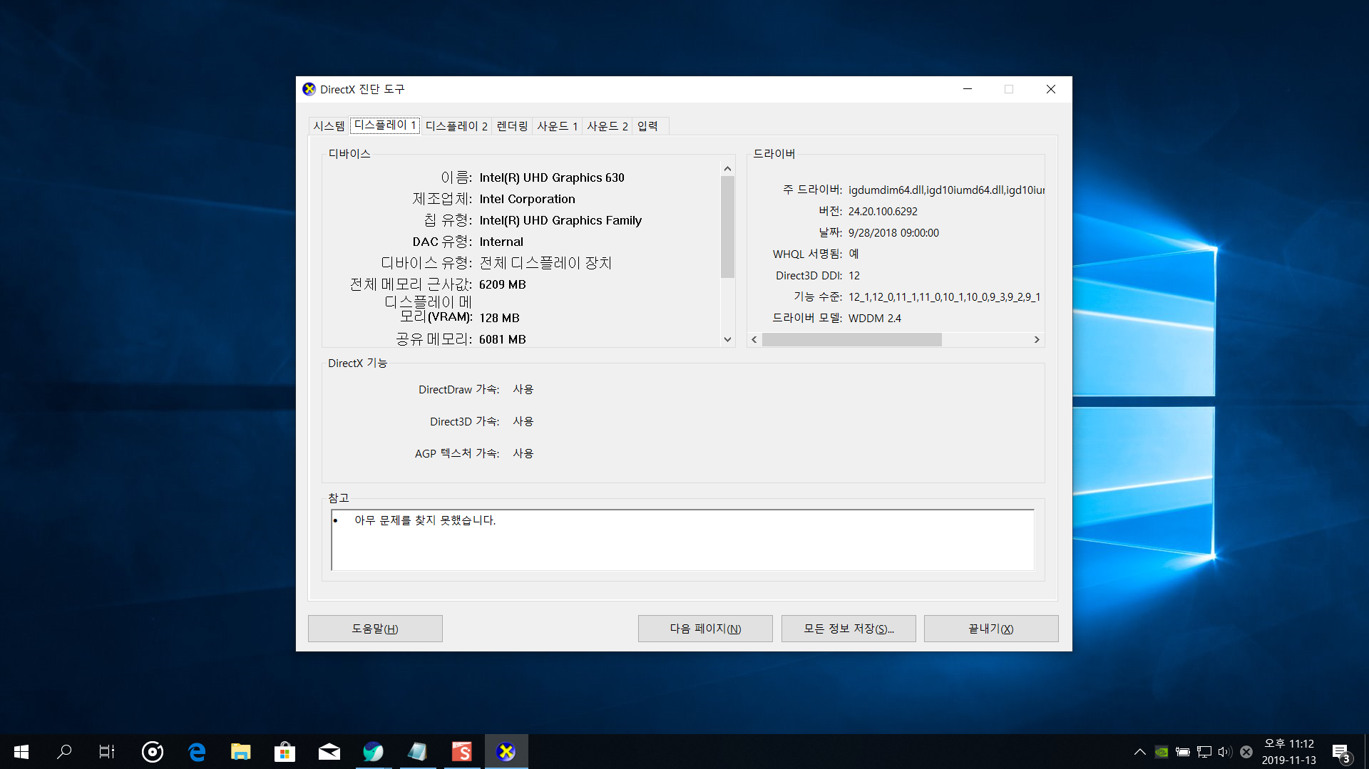
Task: Select text Intel Corporation
Action: coord(527,199)
